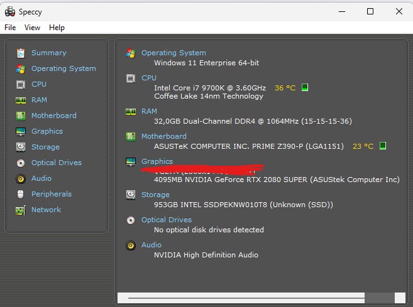
Task: Click 'Coffee Lake 14nm Technology' text
Action: tap(209, 96)
